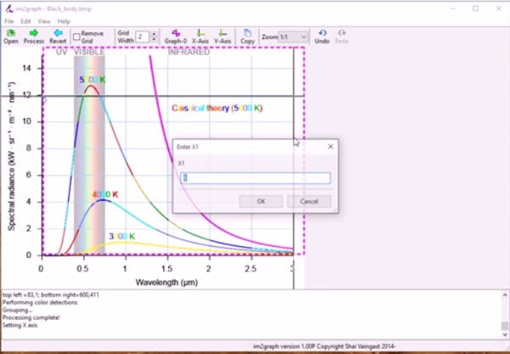The image size is (510, 354).
Task: Open the File menu
Action: pos(8,20)
